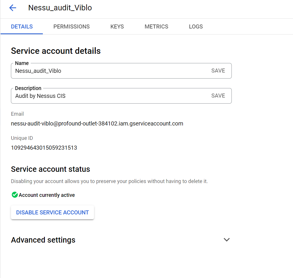293x278 pixels.
Task: Go to the KEYS tab
Action: [x=117, y=26]
